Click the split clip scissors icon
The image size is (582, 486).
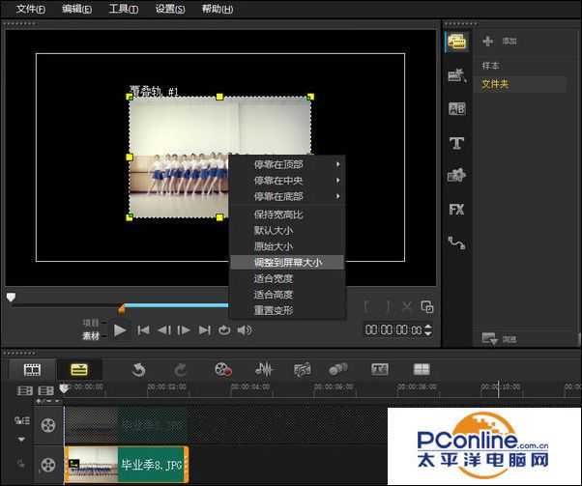click(x=407, y=307)
